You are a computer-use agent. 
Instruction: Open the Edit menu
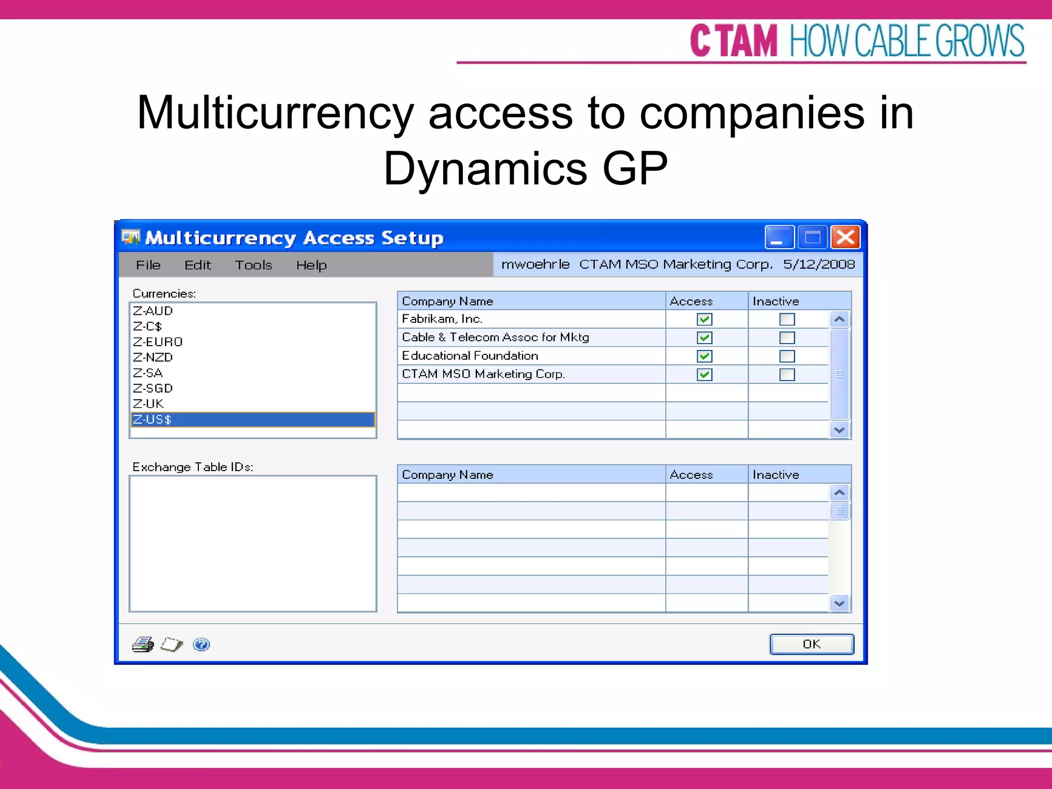click(198, 265)
